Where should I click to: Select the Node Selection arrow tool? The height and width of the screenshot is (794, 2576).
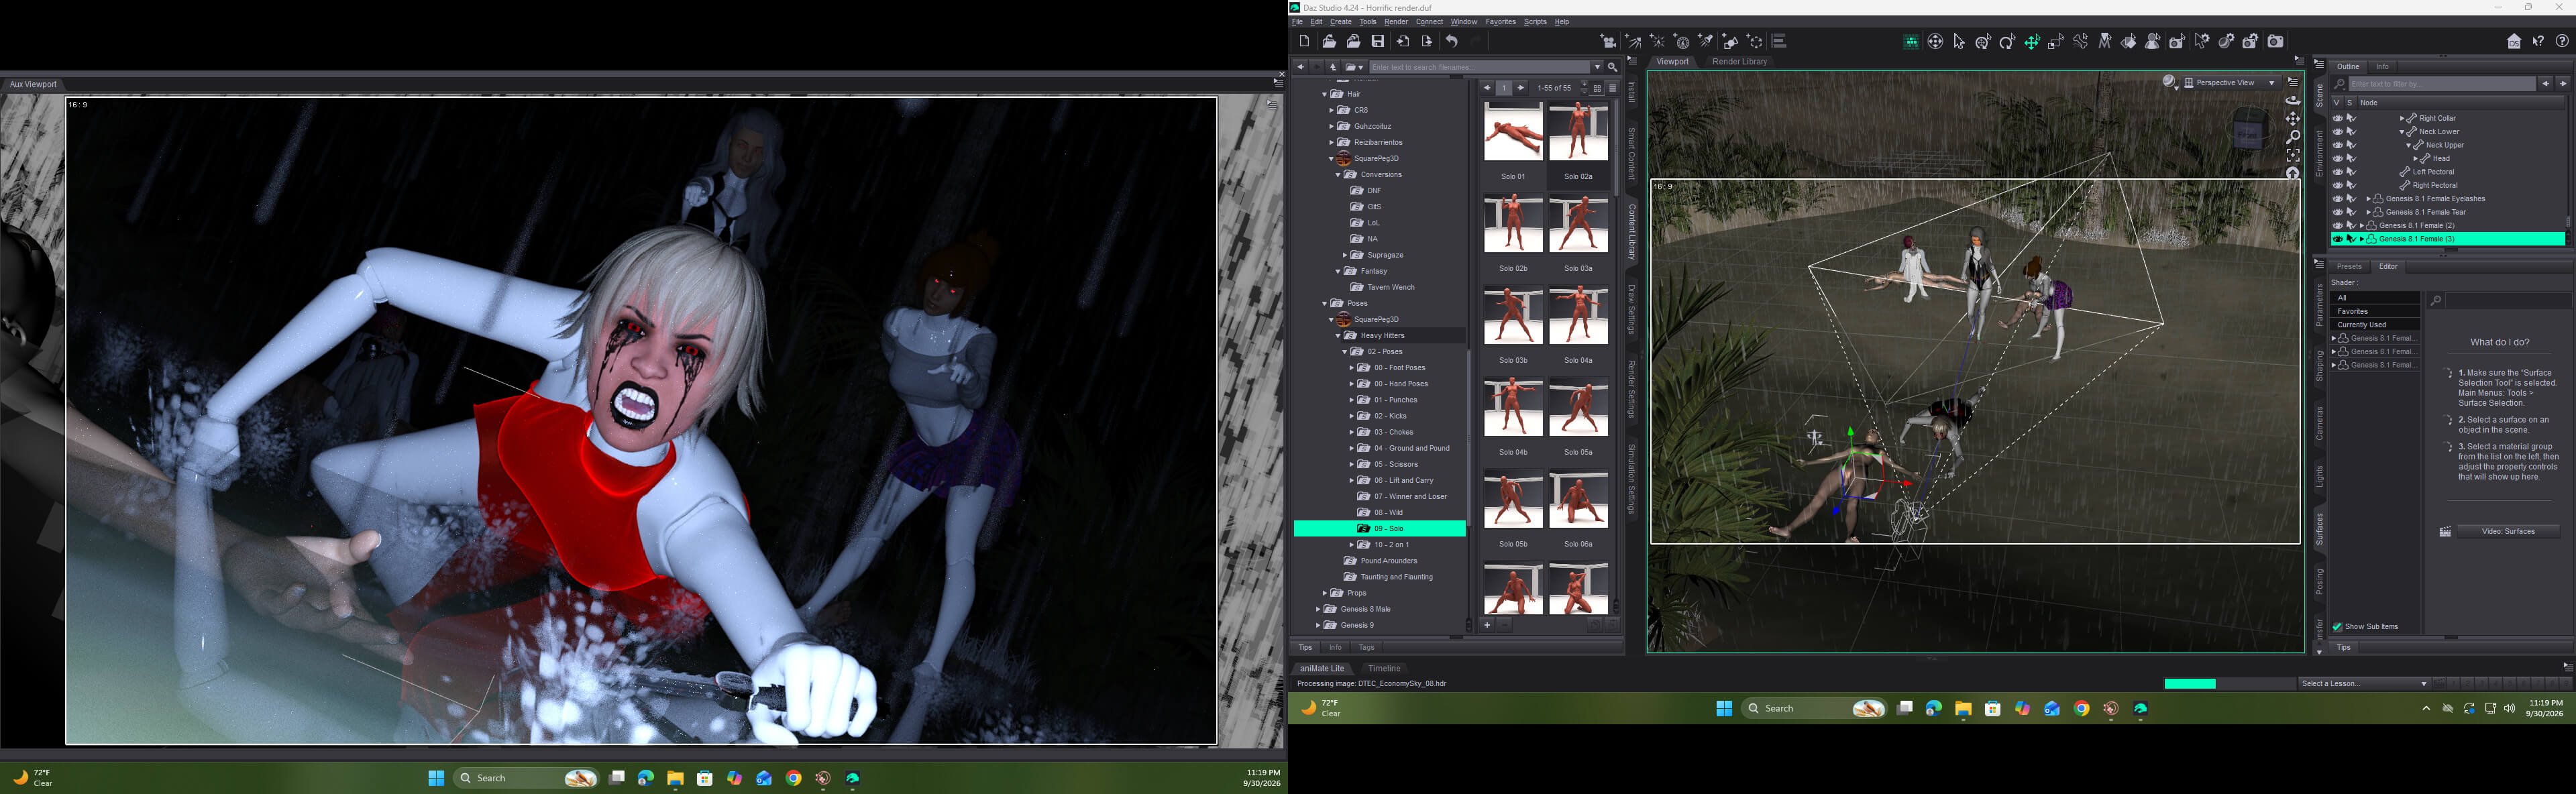(x=1959, y=41)
